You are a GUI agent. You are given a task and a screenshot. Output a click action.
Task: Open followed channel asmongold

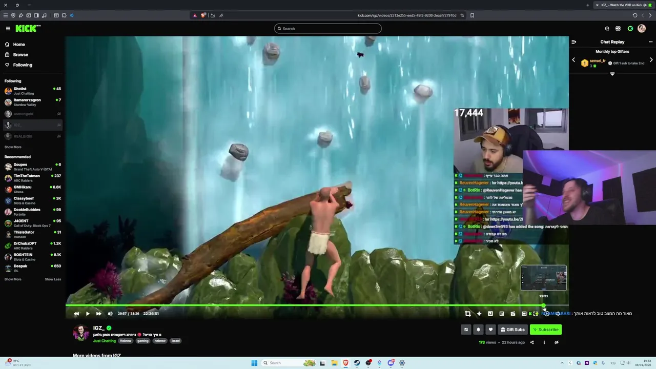[x=33, y=114]
